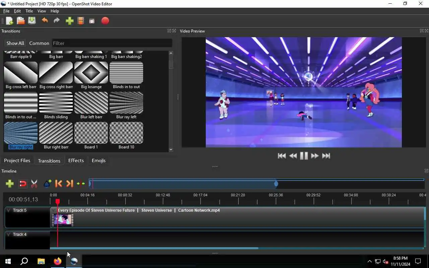Import files with the green plus icon
This screenshot has height=268, width=429.
click(69, 21)
